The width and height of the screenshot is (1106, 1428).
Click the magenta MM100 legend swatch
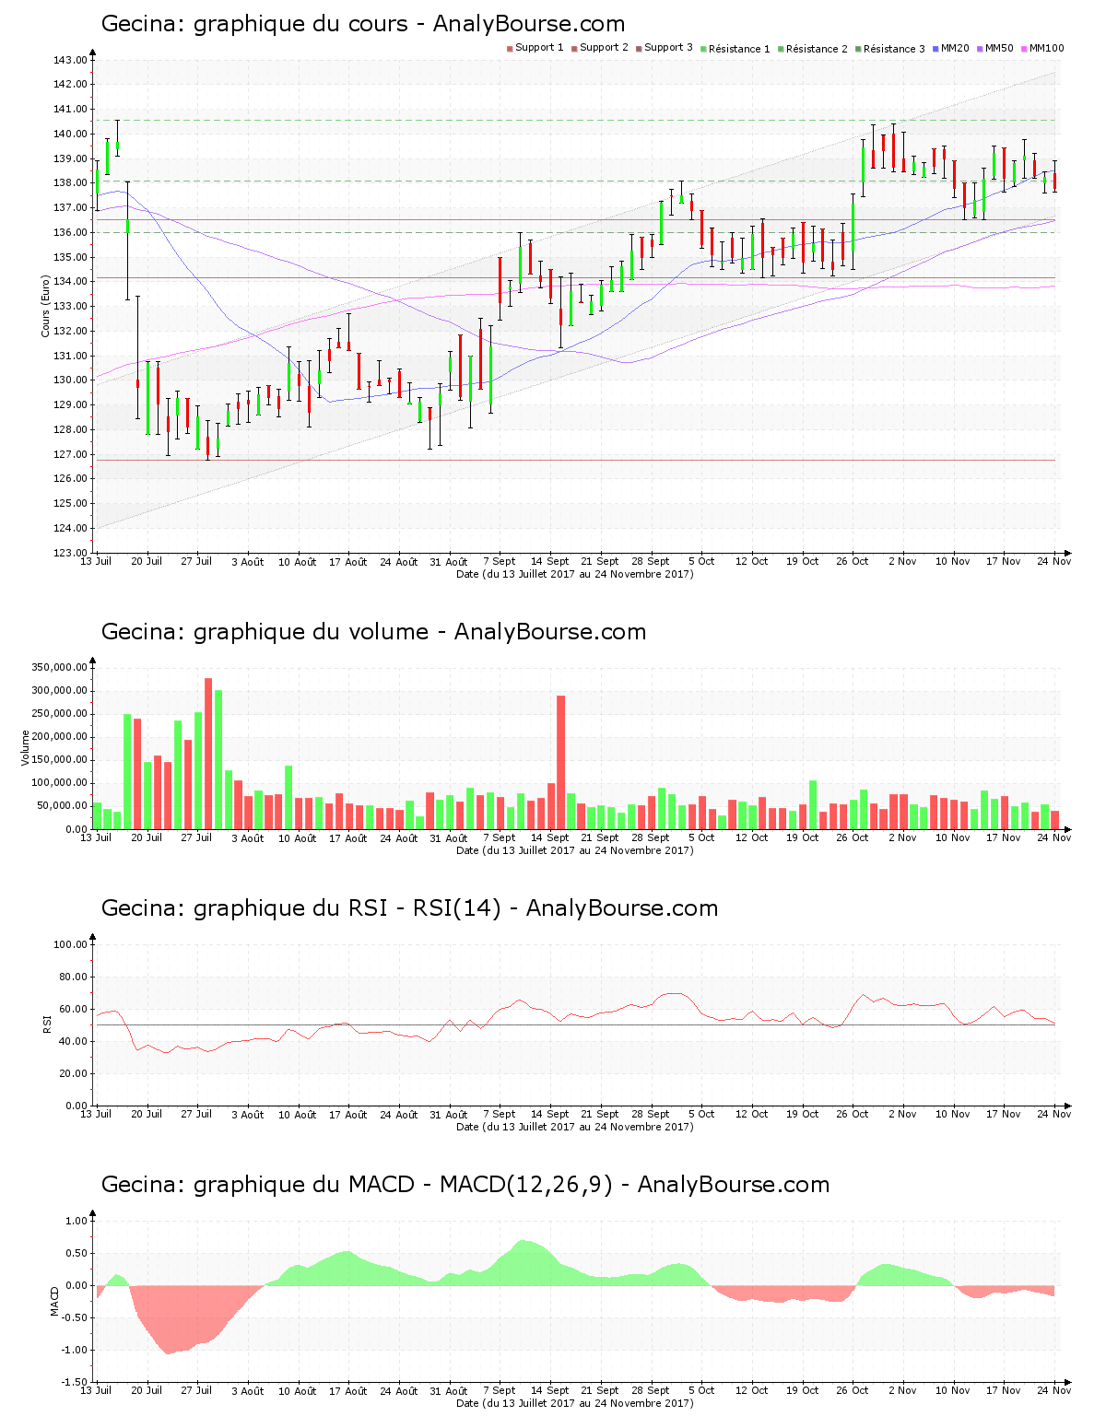tap(1025, 48)
